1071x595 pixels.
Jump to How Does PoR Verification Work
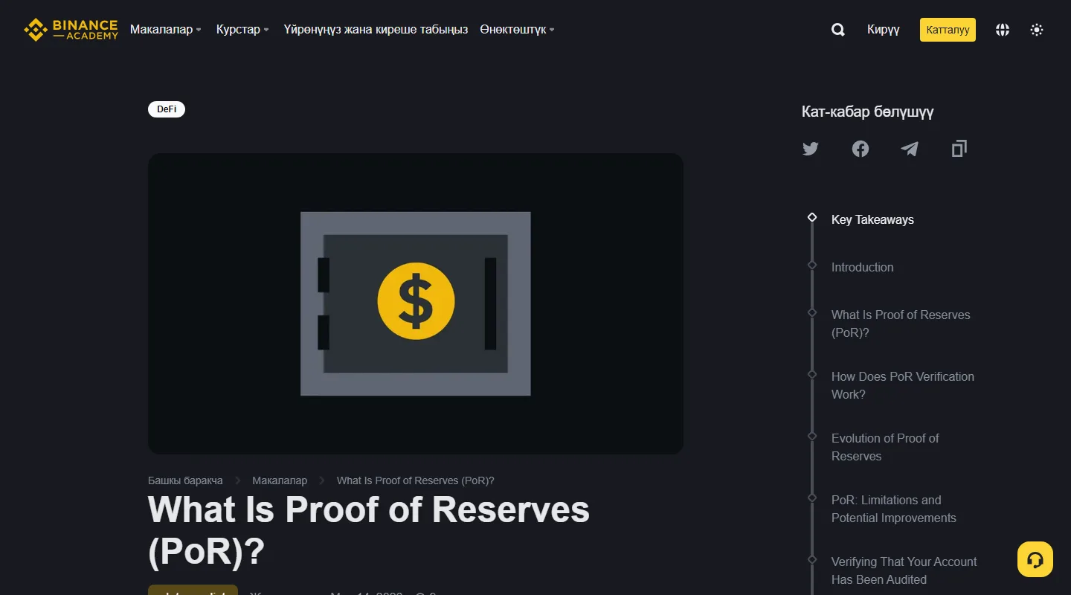903,385
